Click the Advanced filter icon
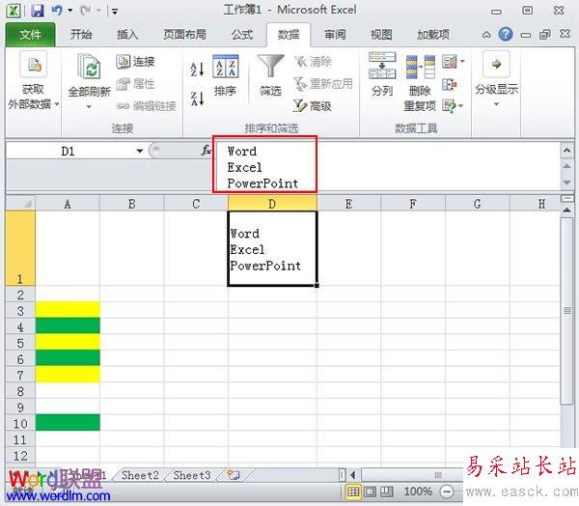The height and width of the screenshot is (506, 579). 300,105
